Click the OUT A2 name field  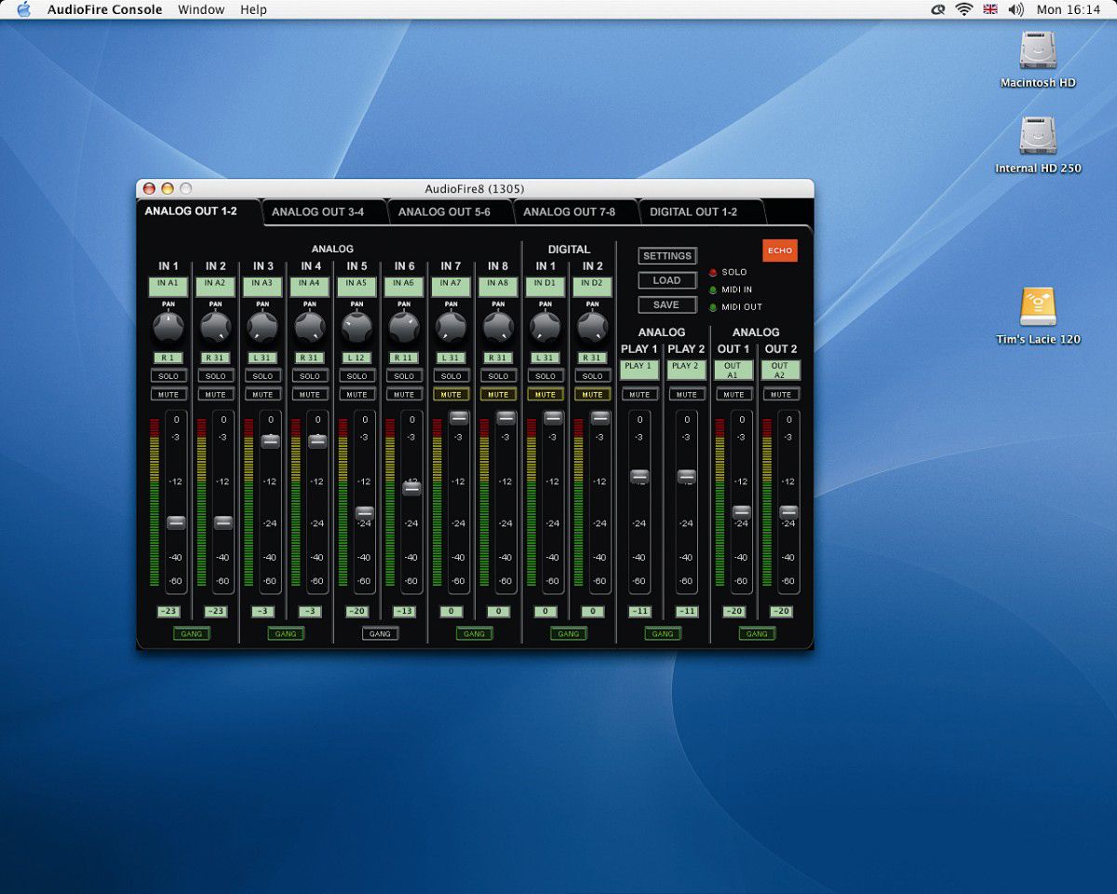(780, 370)
